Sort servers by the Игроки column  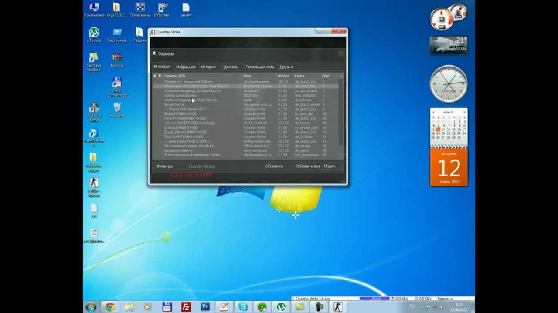[285, 76]
